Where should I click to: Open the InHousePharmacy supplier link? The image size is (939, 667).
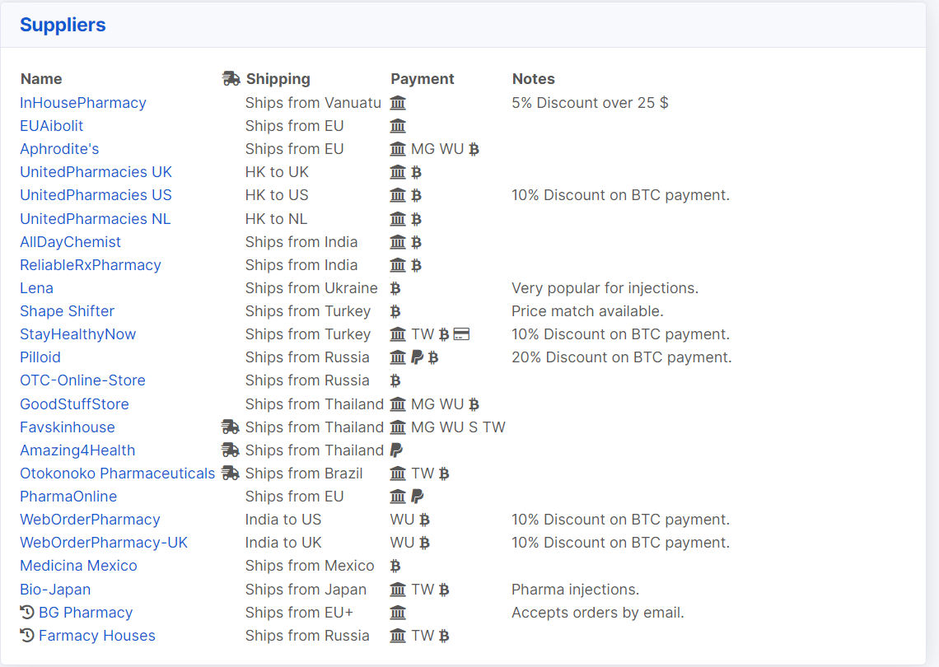(x=82, y=103)
